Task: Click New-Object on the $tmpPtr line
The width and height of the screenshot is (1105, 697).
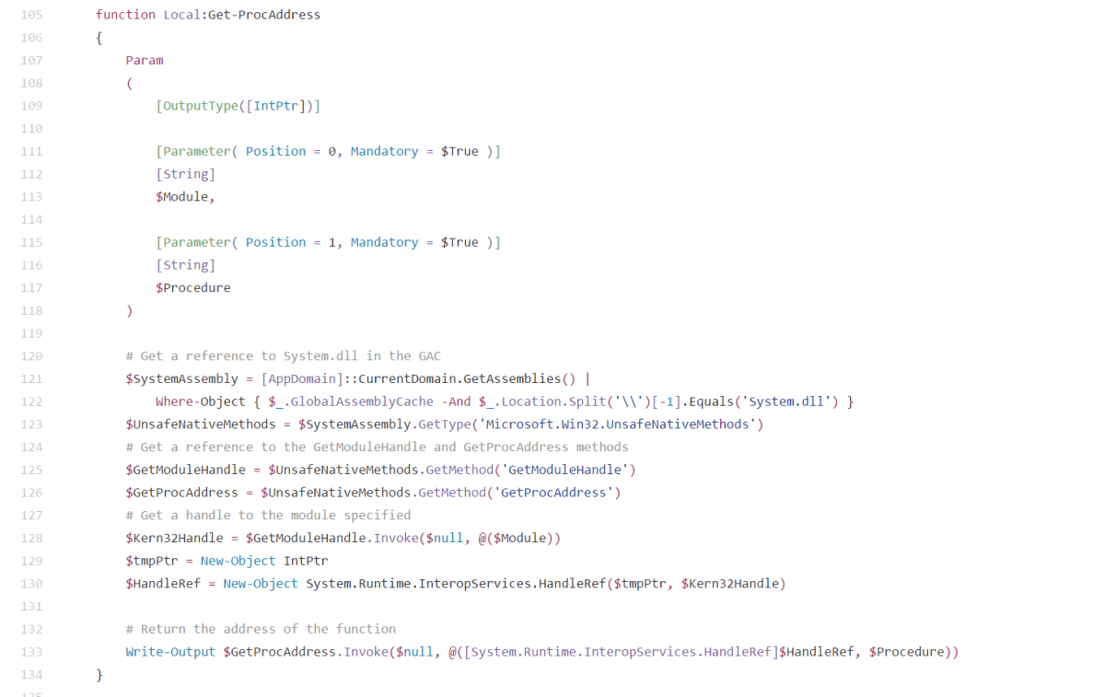Action: 238,561
